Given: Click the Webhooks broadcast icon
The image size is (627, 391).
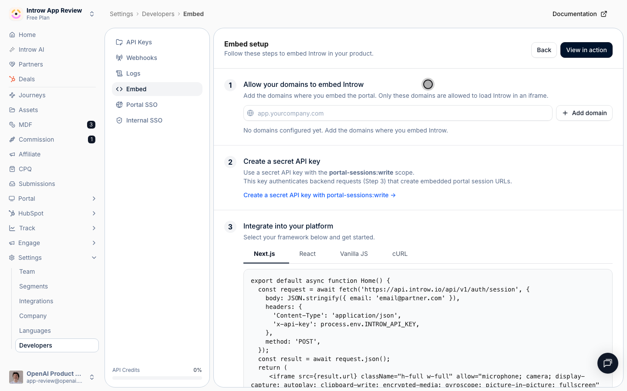Looking at the screenshot, I should (x=119, y=58).
